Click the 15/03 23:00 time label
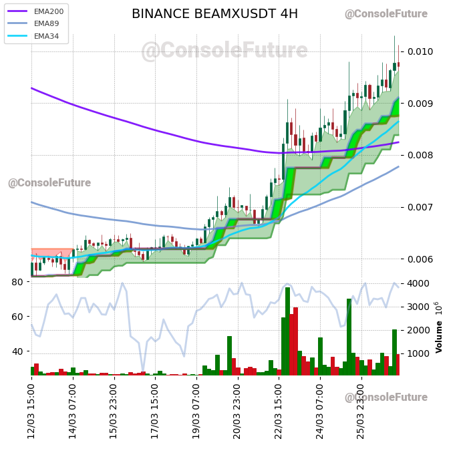Screen dimensions: 461x461 [114, 412]
